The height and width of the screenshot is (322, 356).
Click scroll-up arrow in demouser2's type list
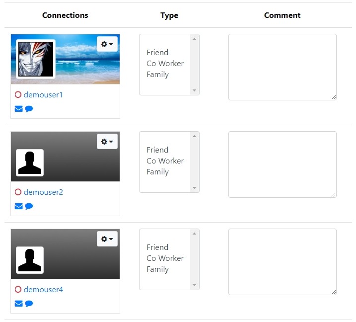tap(194, 136)
